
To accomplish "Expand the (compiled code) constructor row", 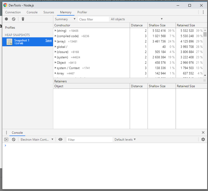I will (x=56, y=36).
